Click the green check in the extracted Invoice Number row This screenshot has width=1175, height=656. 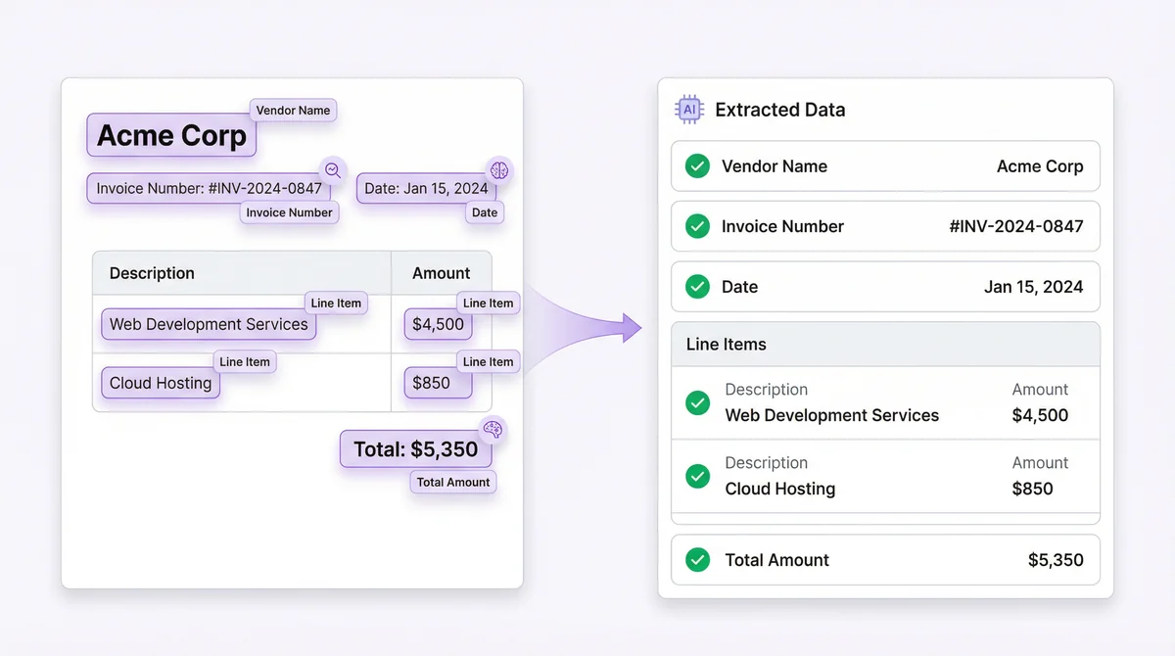coord(697,226)
